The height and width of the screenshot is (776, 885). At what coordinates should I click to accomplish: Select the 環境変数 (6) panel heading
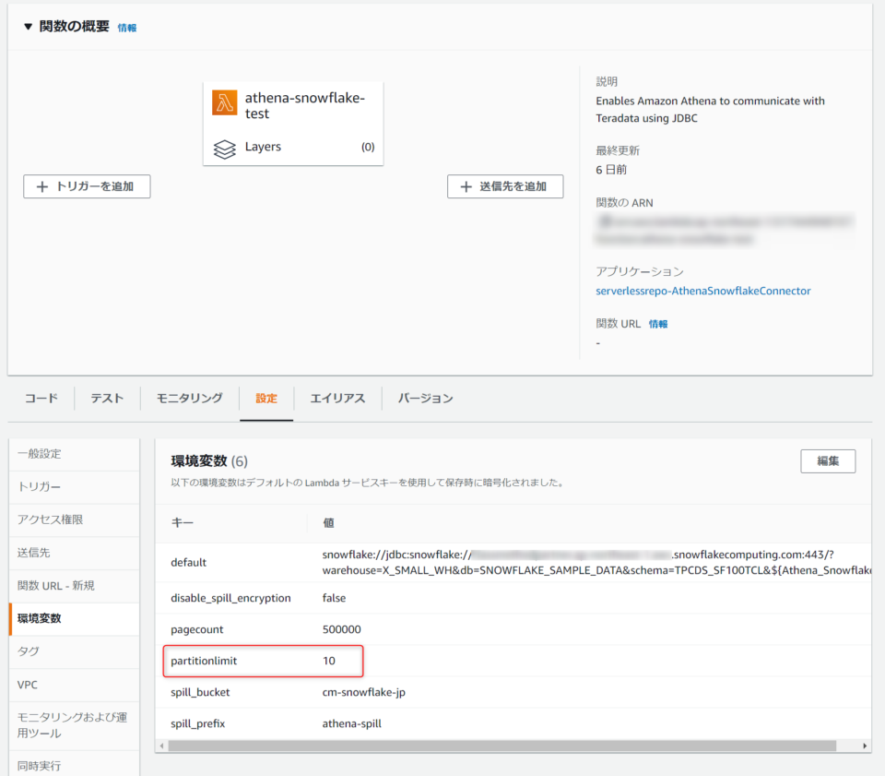click(209, 461)
